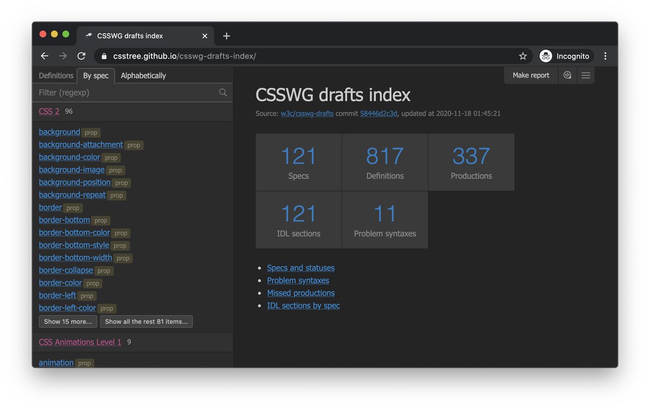Click the code viewer icon beside Make report

tap(567, 75)
